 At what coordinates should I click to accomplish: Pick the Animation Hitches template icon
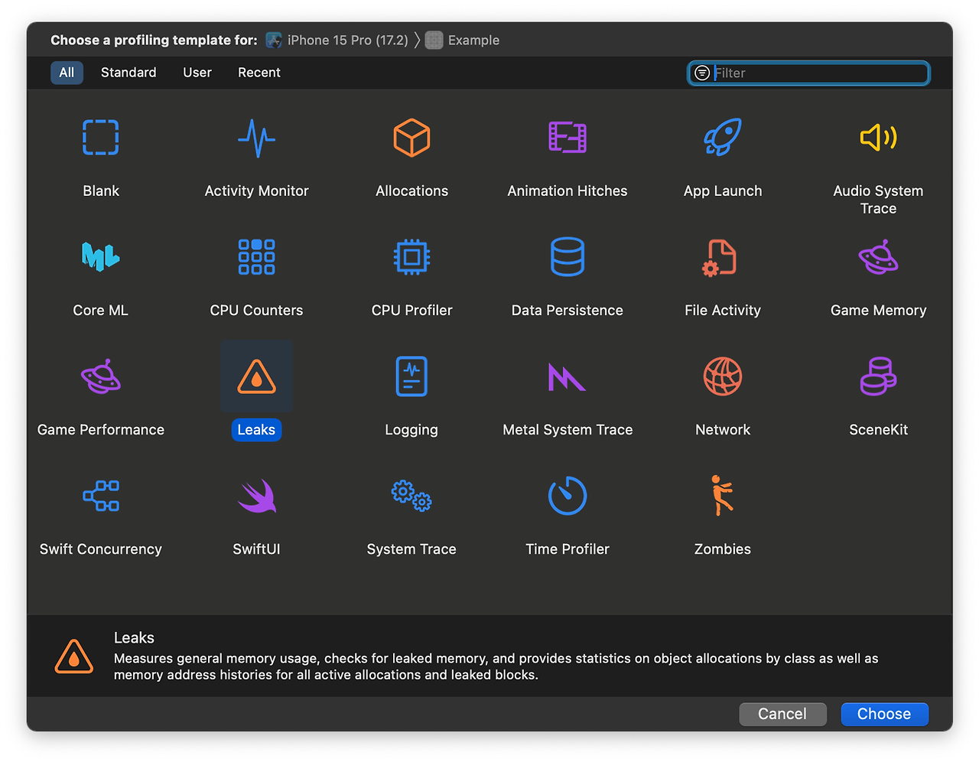tap(568, 138)
